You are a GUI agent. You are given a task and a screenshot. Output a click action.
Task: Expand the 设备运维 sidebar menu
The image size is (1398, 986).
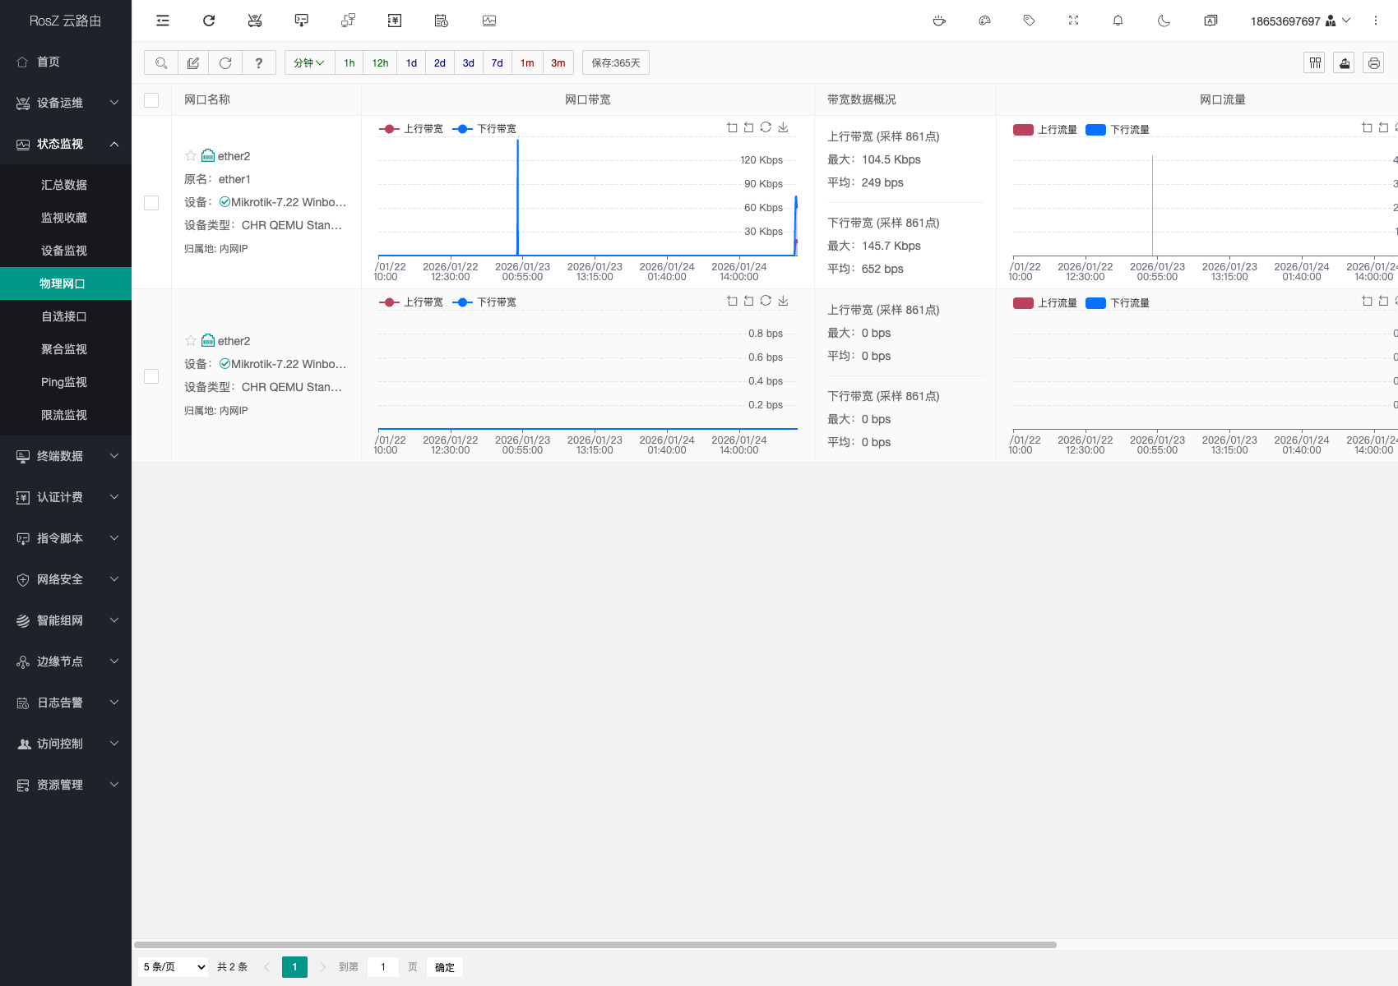coord(66,103)
